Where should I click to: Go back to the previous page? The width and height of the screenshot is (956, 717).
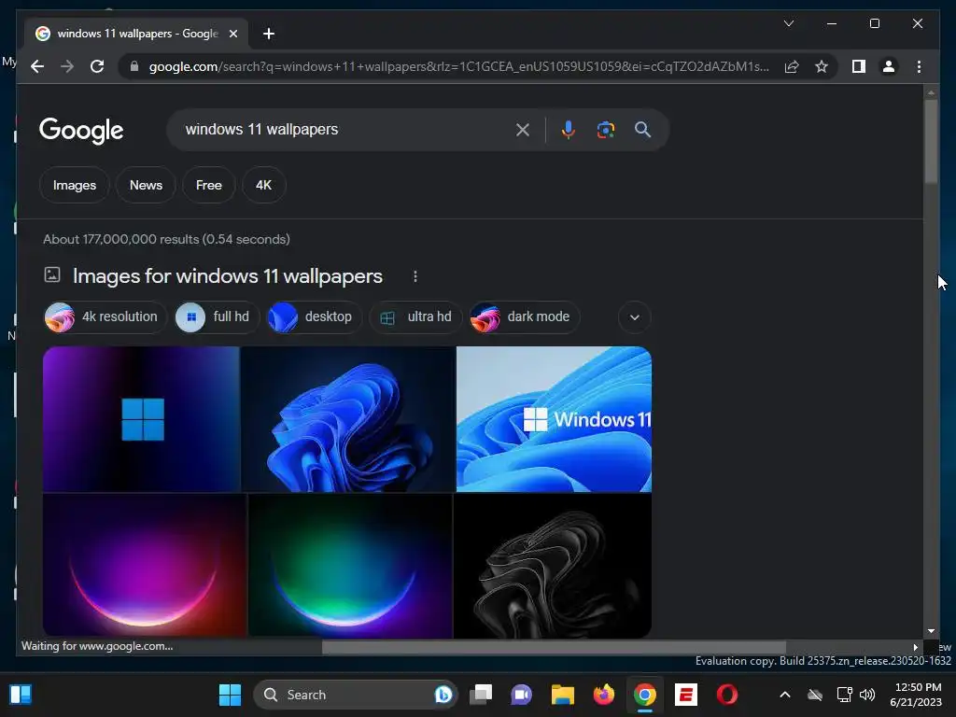pos(37,66)
